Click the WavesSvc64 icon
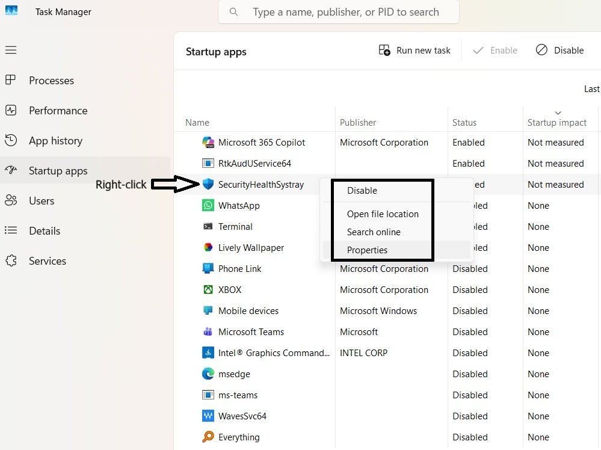Viewport: 601px width, 450px height. pyautogui.click(x=208, y=416)
